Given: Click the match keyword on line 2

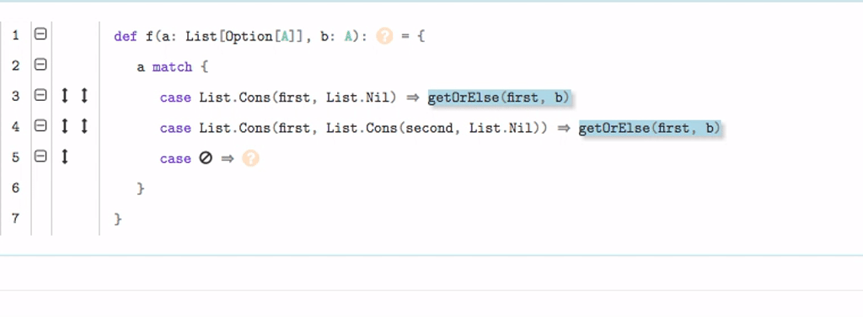Looking at the screenshot, I should point(172,67).
